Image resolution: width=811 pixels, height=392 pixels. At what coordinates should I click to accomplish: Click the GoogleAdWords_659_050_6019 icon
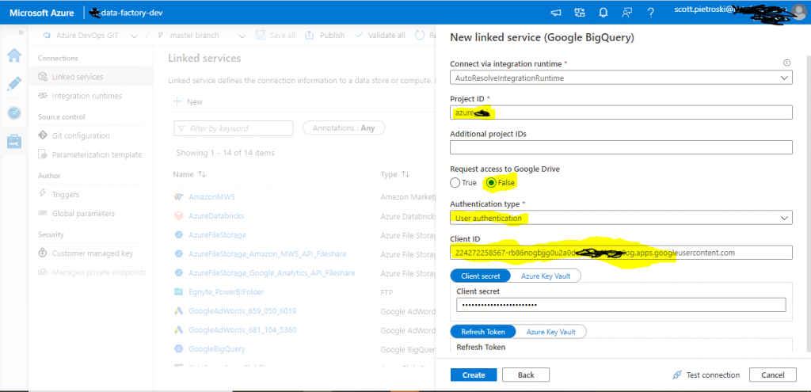[x=179, y=310]
